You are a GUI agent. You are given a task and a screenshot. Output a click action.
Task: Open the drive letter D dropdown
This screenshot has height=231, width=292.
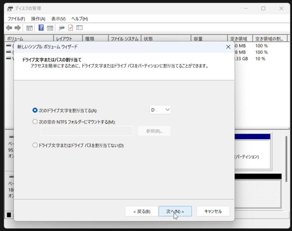(x=160, y=110)
